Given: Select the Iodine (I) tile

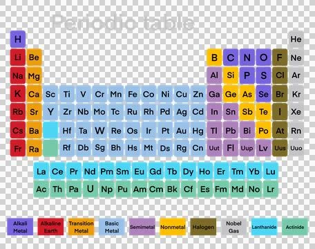Looking at the screenshot, I should click(280, 112).
